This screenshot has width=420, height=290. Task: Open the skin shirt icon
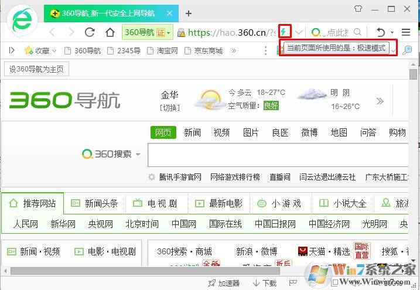pyautogui.click(x=358, y=9)
